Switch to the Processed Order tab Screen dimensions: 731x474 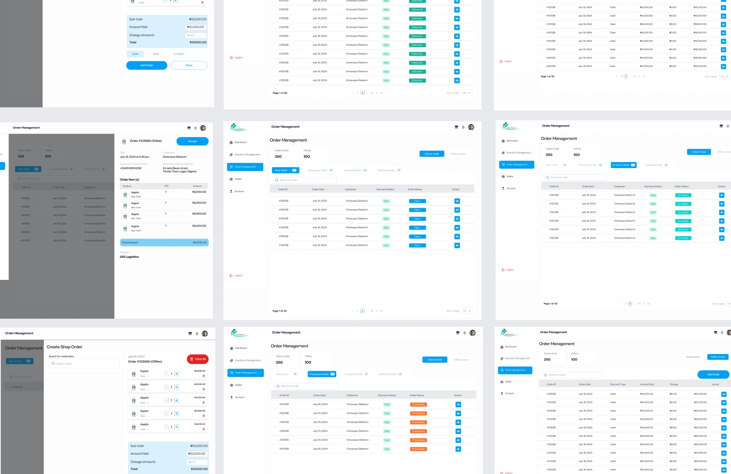321,374
